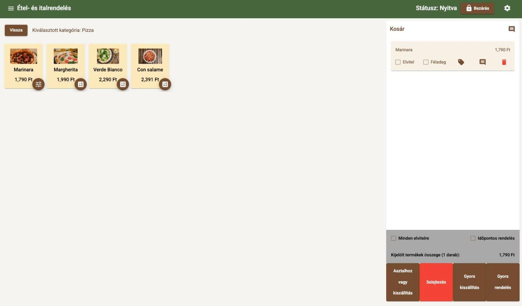The height and width of the screenshot is (306, 522).
Task: Click the Kosár heading
Action: coord(397,29)
